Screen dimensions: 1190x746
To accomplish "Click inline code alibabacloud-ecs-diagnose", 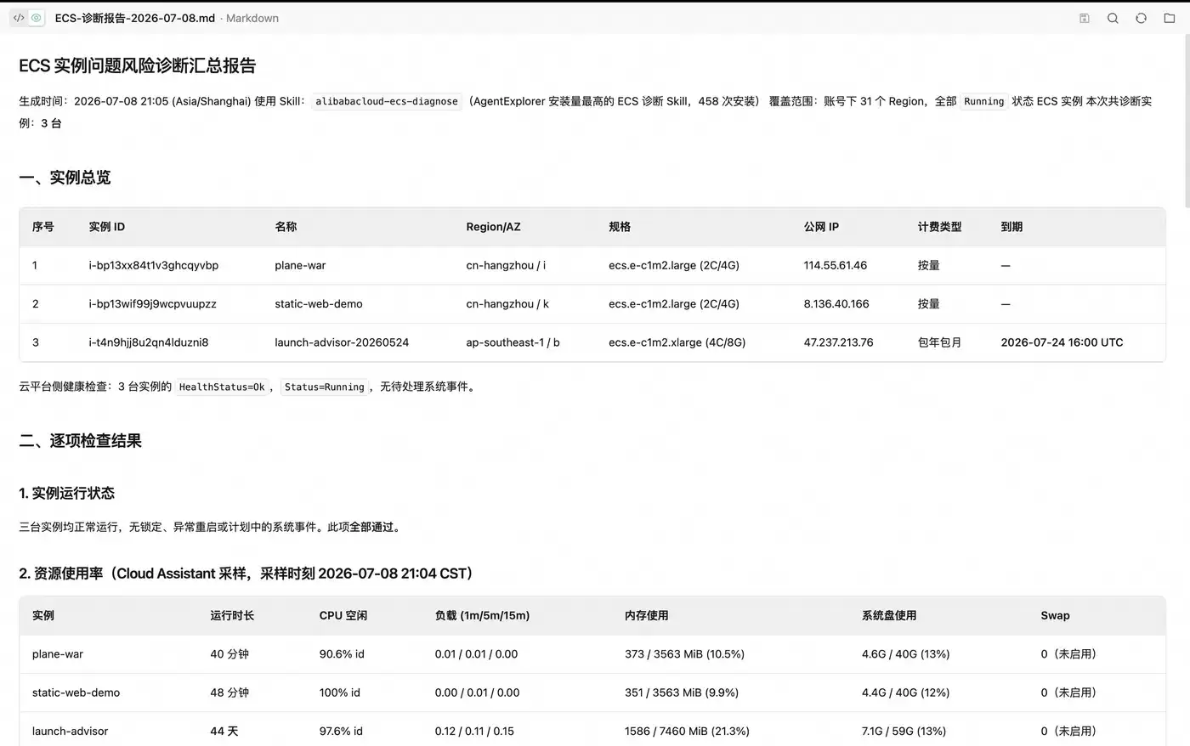I will (387, 101).
